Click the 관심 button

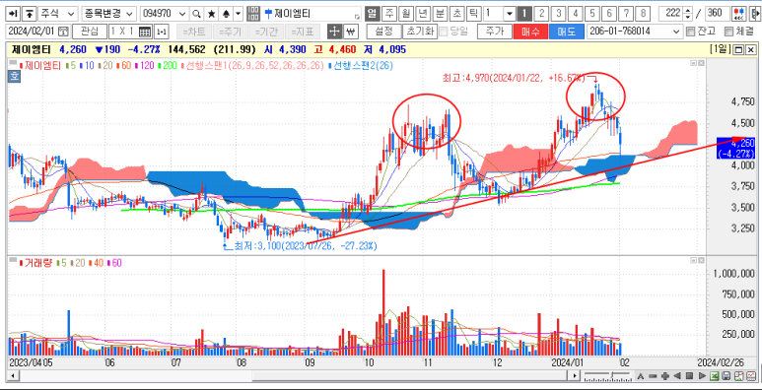[90, 32]
